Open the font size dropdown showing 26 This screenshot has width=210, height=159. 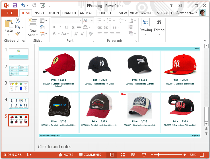coord(92,21)
